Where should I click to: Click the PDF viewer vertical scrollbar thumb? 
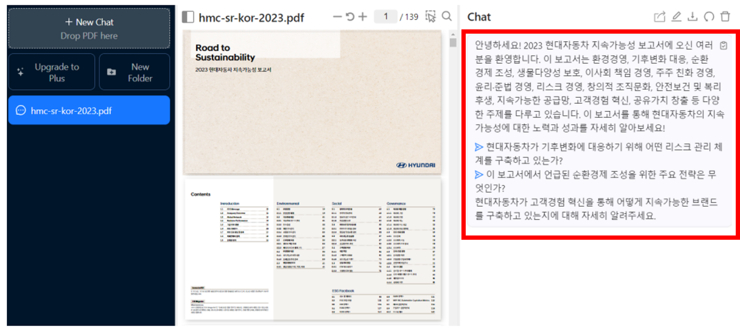point(453,43)
